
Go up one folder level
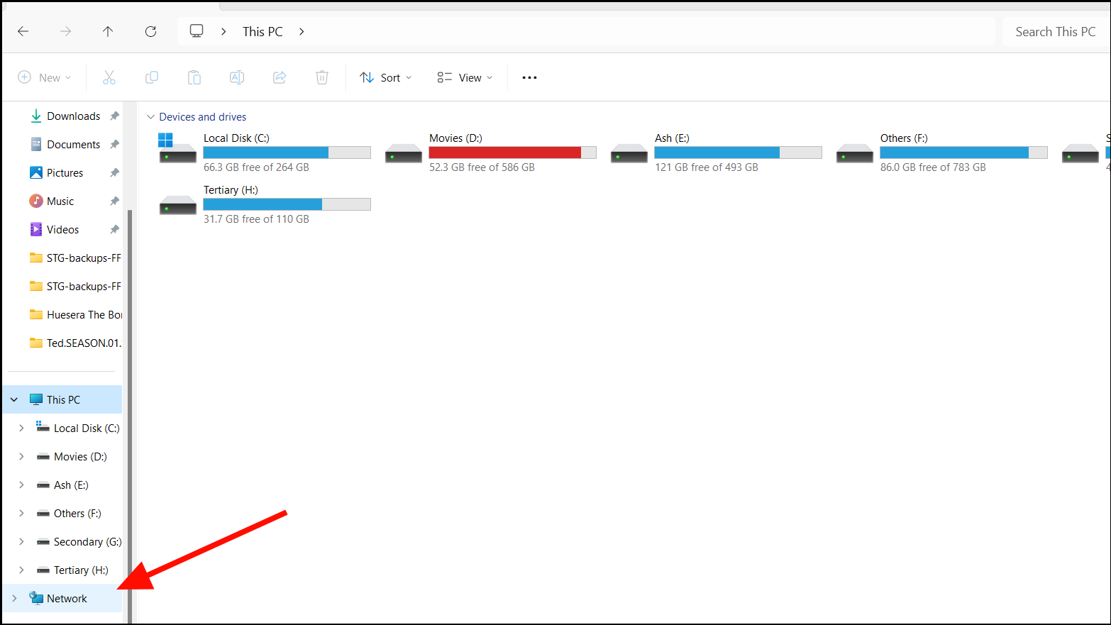click(108, 31)
